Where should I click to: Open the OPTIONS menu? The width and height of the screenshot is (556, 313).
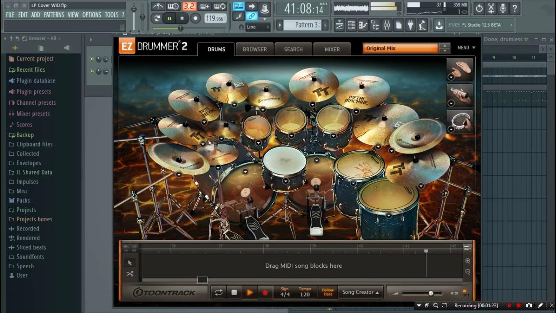(x=92, y=15)
